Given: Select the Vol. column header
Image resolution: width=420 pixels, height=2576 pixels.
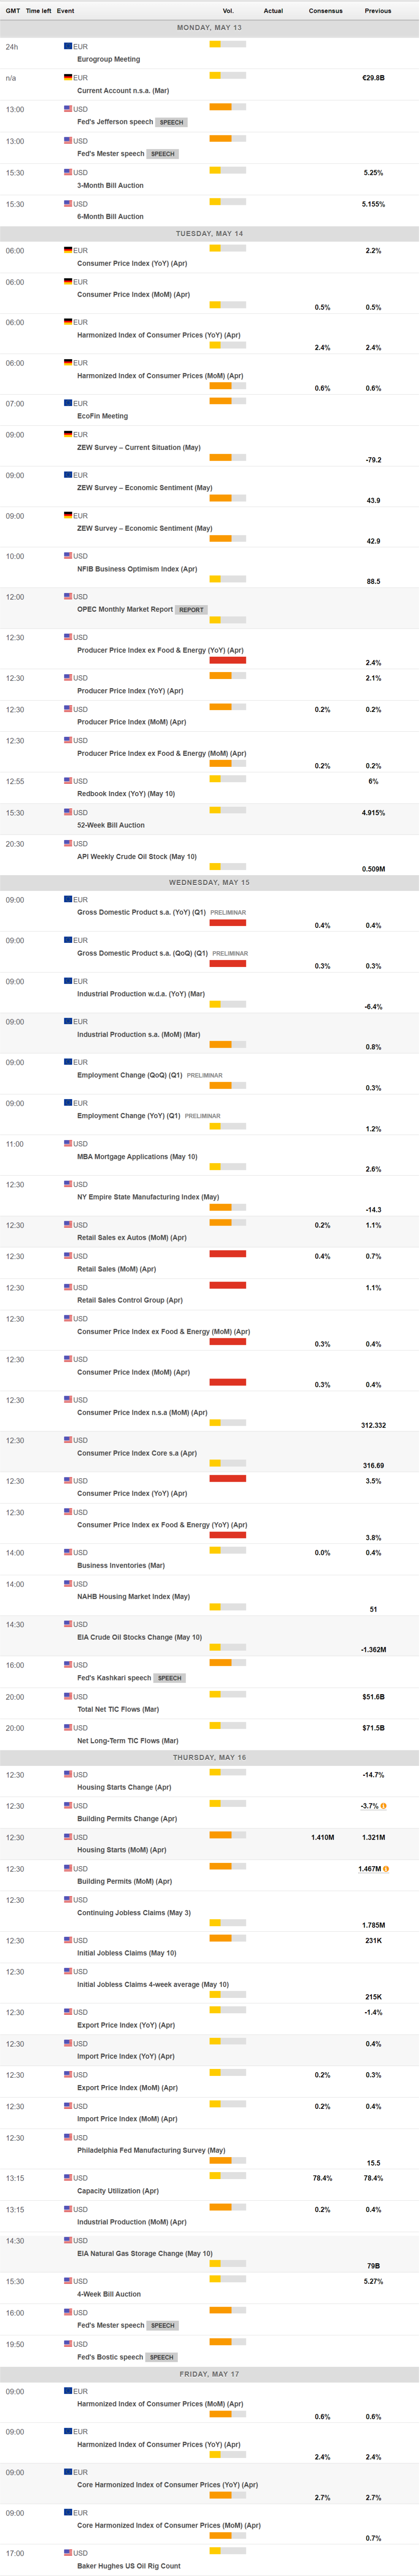Looking at the screenshot, I should click(x=228, y=11).
